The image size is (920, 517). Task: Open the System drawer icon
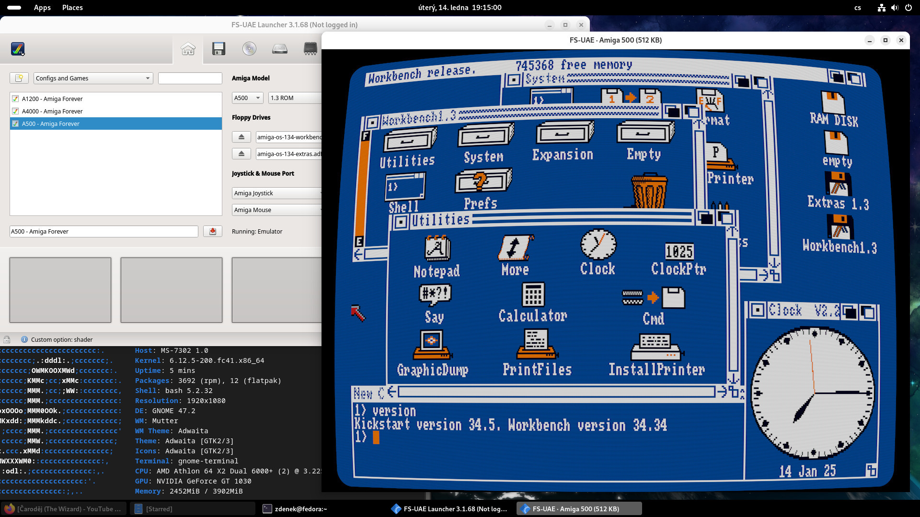[485, 135]
